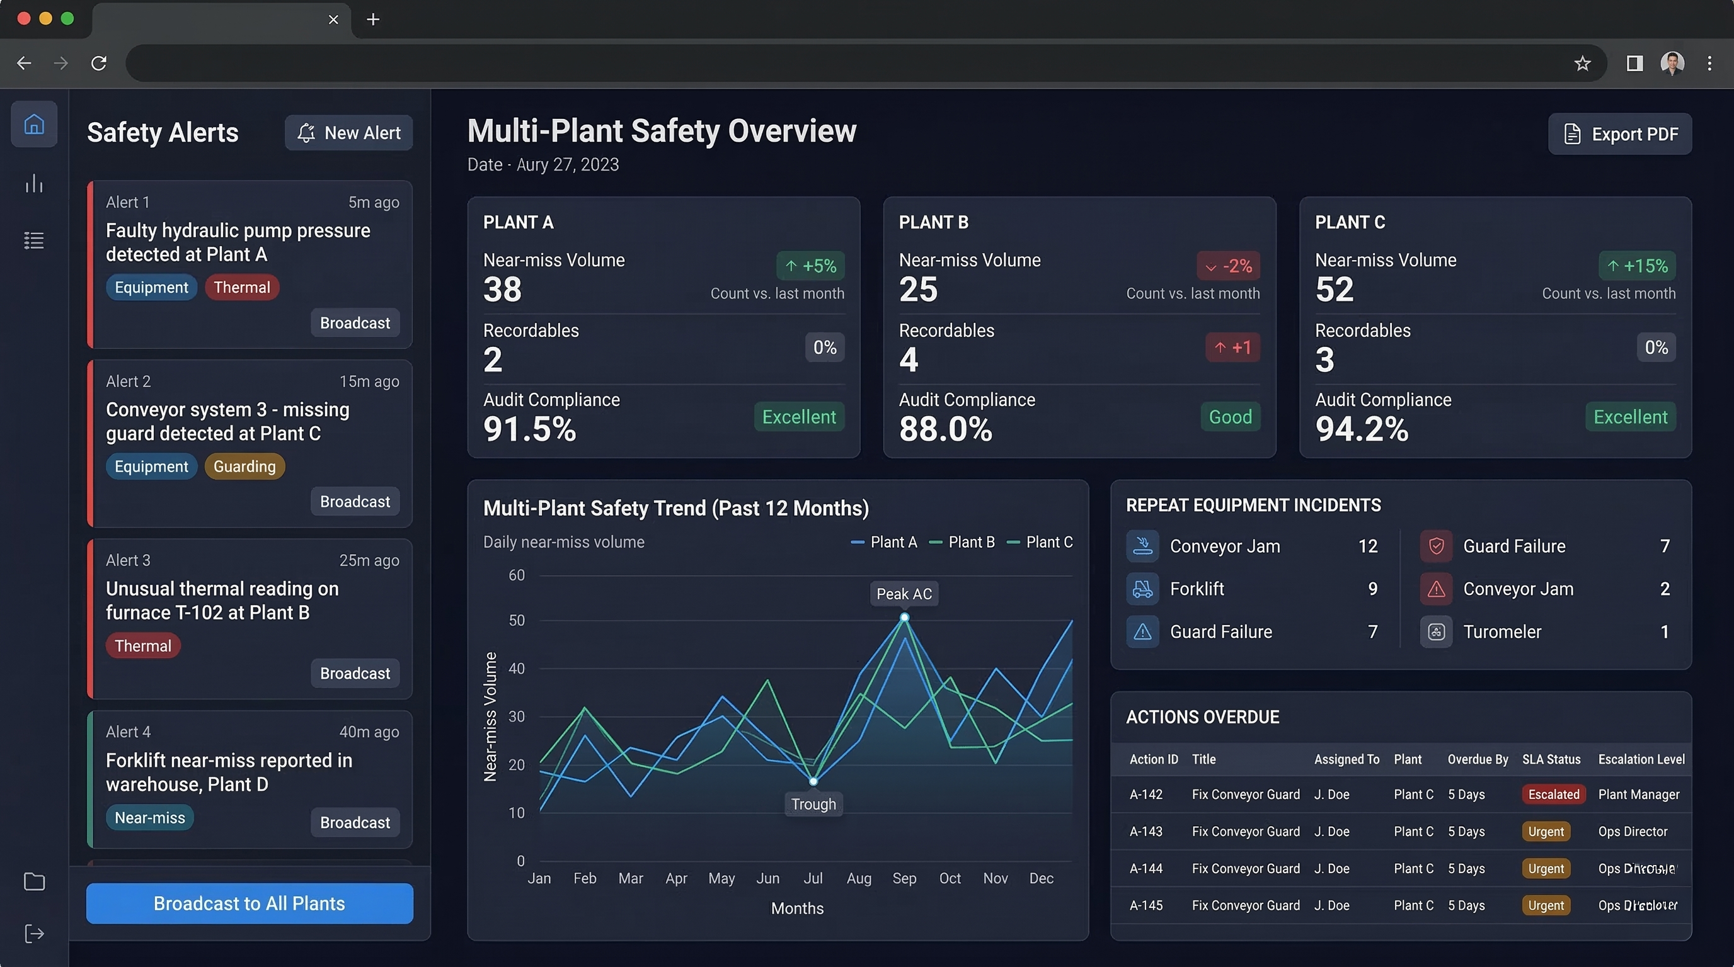Click the list view icon in the sidebar

(x=33, y=240)
